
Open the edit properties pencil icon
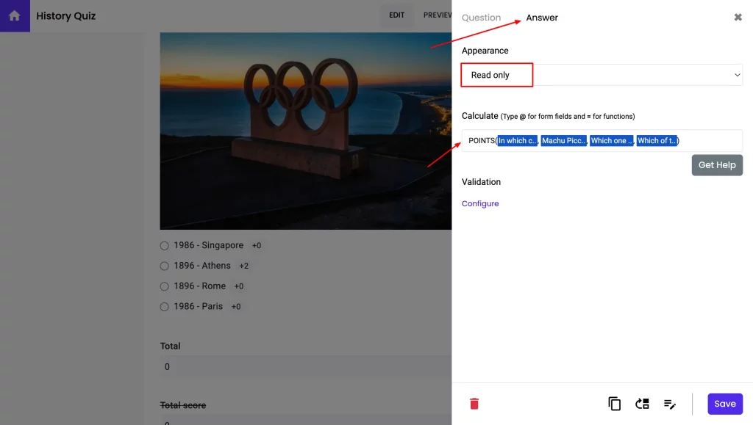[670, 403]
